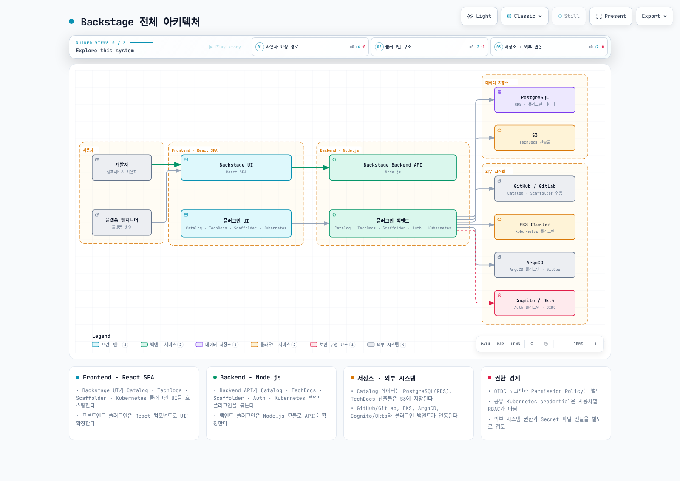Expand the Export dropdown menu
The width and height of the screenshot is (680, 481).
pyautogui.click(x=654, y=16)
